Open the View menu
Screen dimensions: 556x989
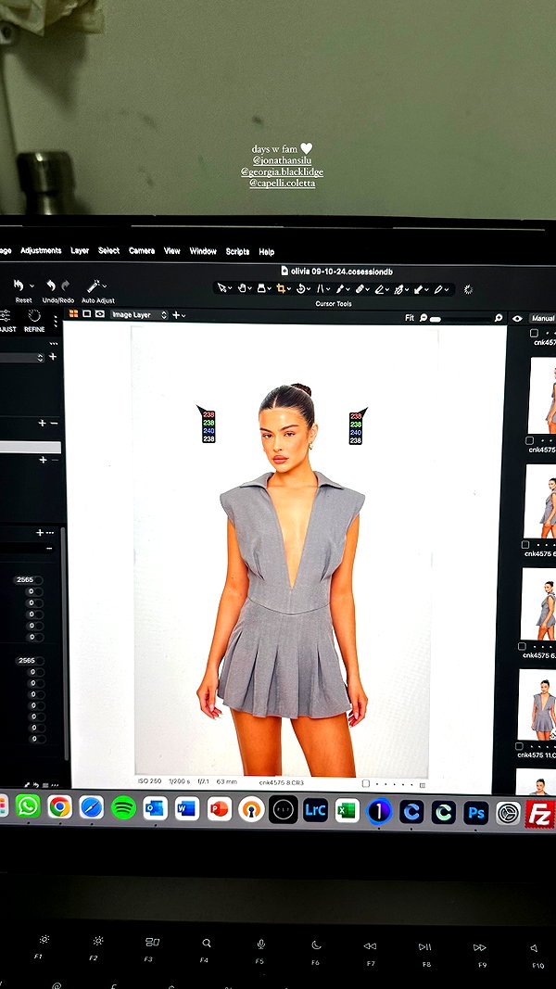coord(172,250)
